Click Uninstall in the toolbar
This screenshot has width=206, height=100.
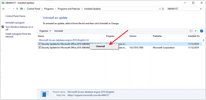tap(59, 31)
